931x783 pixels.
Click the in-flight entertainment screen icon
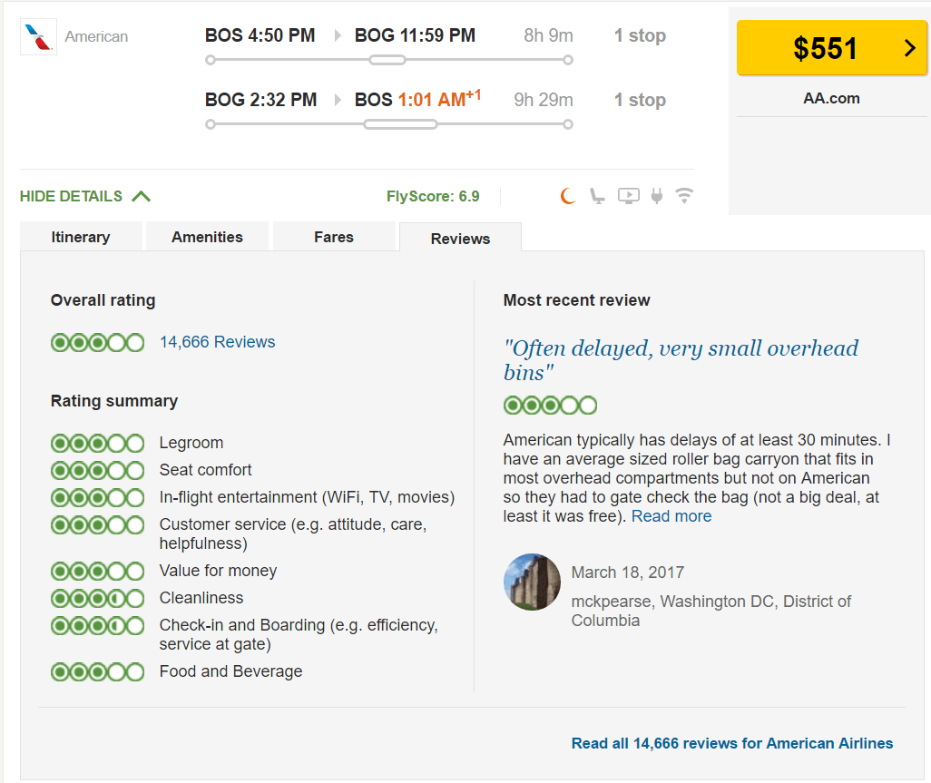click(628, 196)
